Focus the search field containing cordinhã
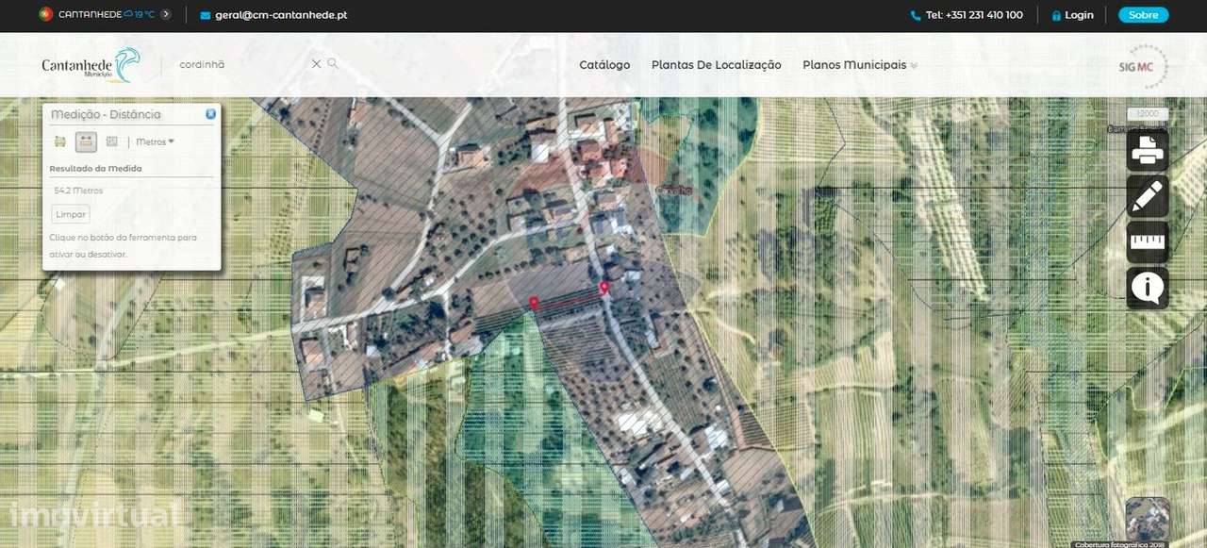 point(240,65)
